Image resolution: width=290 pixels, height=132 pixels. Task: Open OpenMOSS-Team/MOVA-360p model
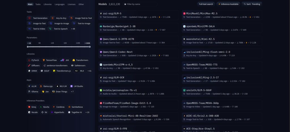tap(222, 104)
